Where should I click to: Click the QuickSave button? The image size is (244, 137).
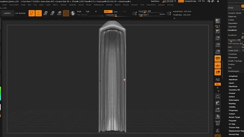(155, 1)
